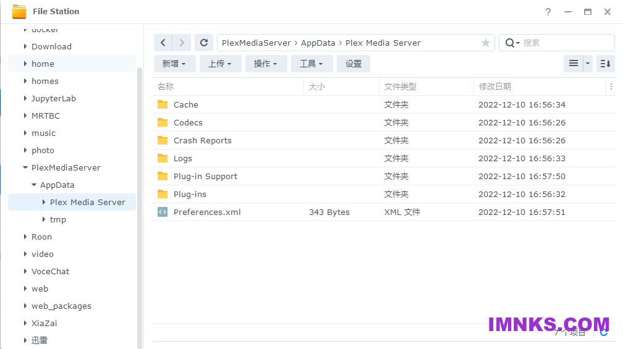This screenshot has width=623, height=349.
Task: Expand the JupyterLab folder arrow
Action: 25,98
